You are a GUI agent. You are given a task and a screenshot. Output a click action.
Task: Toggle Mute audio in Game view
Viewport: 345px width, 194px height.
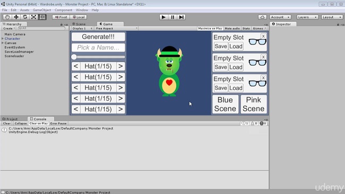pos(232,28)
